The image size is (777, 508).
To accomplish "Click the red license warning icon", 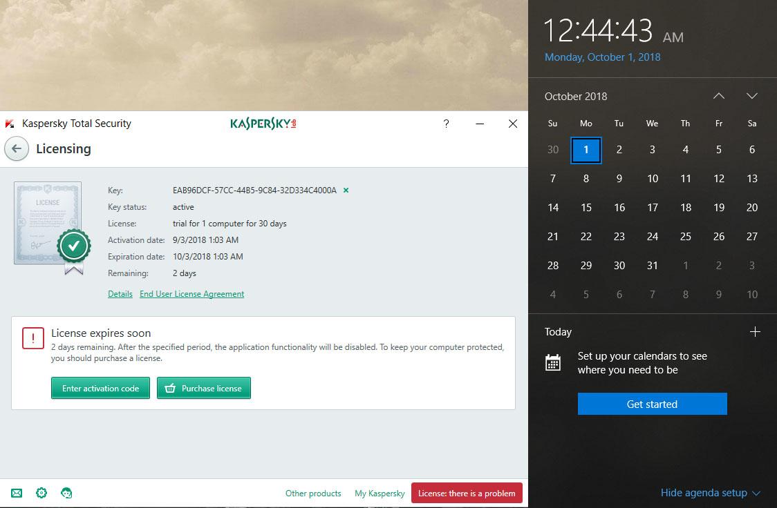I will pos(33,338).
